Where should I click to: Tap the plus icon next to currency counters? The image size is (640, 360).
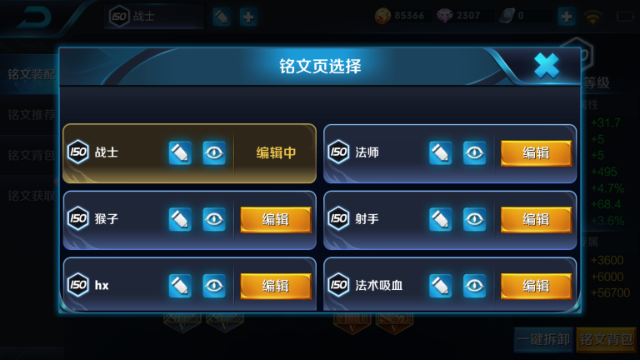tap(567, 17)
